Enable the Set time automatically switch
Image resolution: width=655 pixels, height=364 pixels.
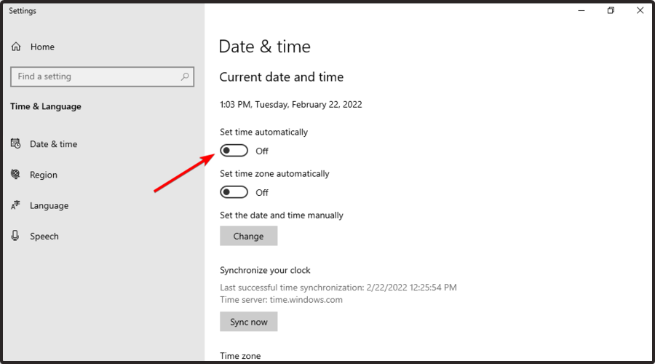(234, 151)
